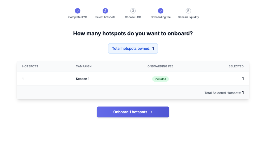Screen dimensions: 266x147
Task: Select the Season 1 campaign row
Action: (133, 79)
